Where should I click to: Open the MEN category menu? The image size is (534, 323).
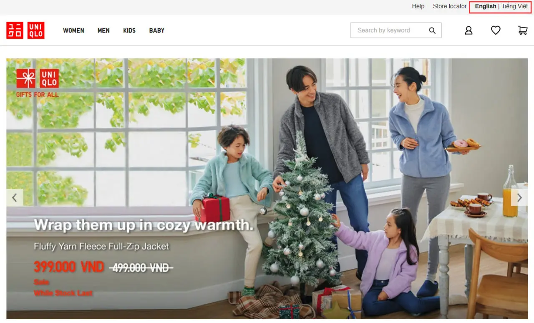click(x=103, y=30)
